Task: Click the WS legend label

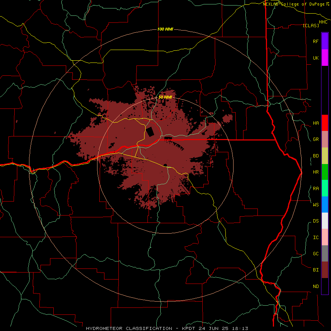Action: pyautogui.click(x=316, y=205)
